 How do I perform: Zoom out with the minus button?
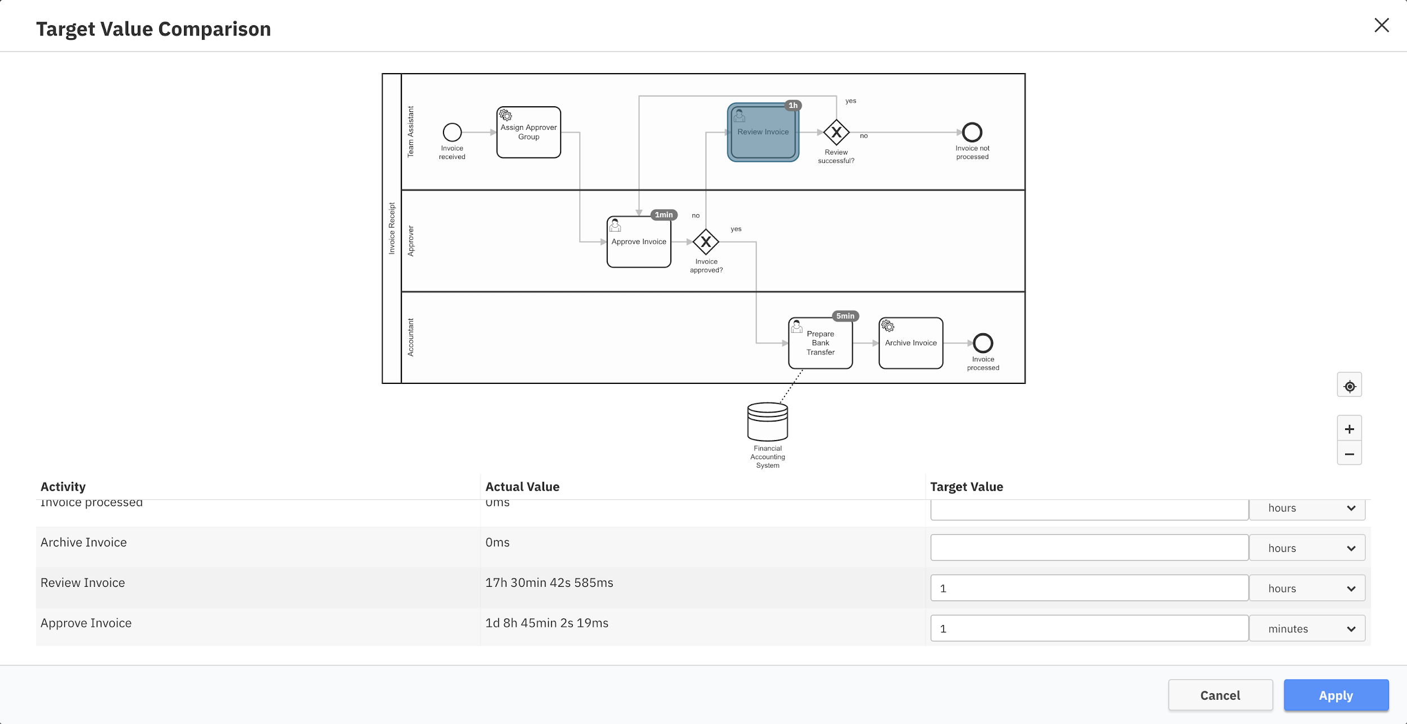click(x=1349, y=454)
